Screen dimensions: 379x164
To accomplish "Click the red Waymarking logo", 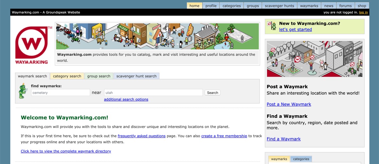I will pyautogui.click(x=33, y=45).
